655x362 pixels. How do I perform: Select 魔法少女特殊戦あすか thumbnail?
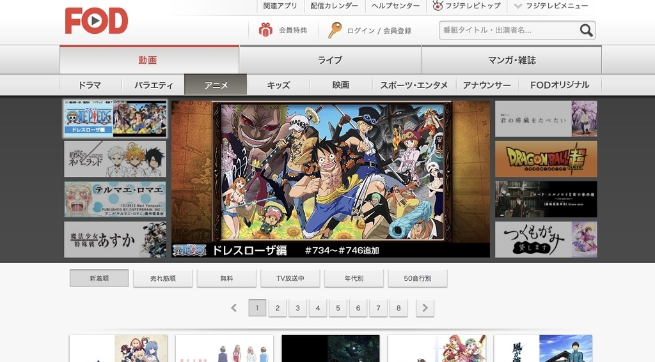point(115,239)
